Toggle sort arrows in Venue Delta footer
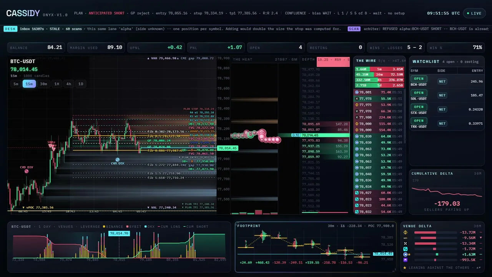Screen dimensions: 492x277 pos(478,267)
